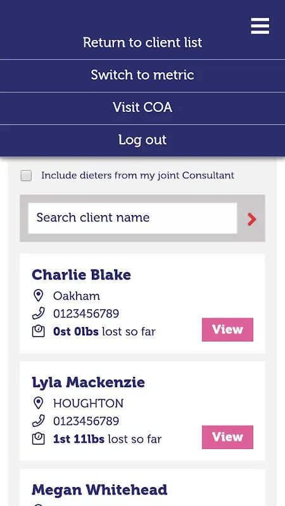Click Charlie Blake's location pin icon

pos(38,295)
